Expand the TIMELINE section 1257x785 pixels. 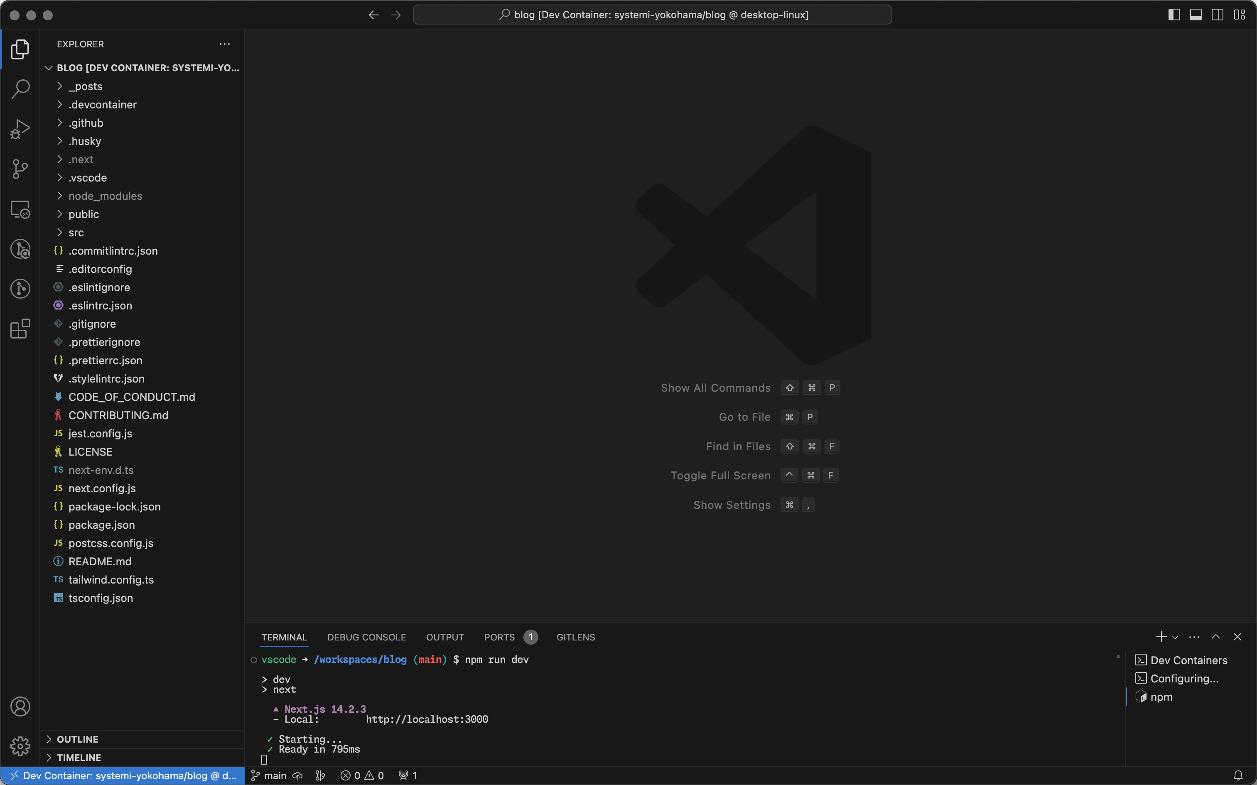click(x=142, y=758)
